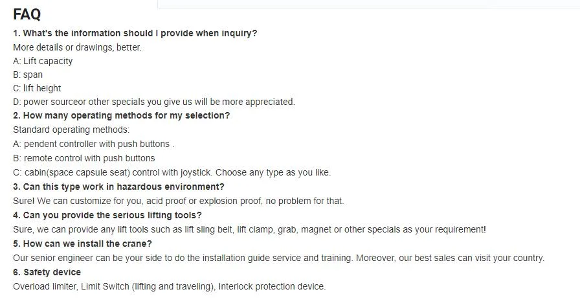Viewport: 580px width, 307px height.
Task: Click the lift sling belt answer line
Action: [249, 229]
